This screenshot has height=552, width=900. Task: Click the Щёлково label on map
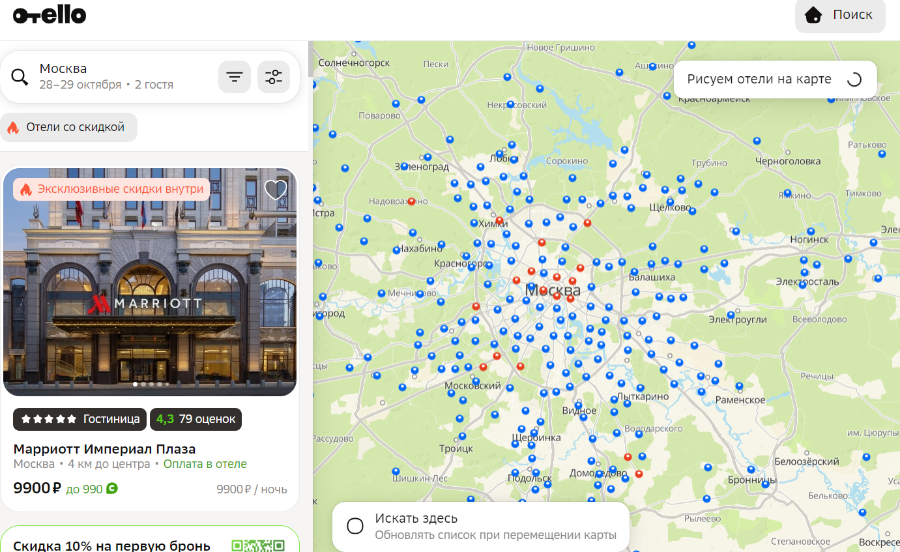[671, 207]
